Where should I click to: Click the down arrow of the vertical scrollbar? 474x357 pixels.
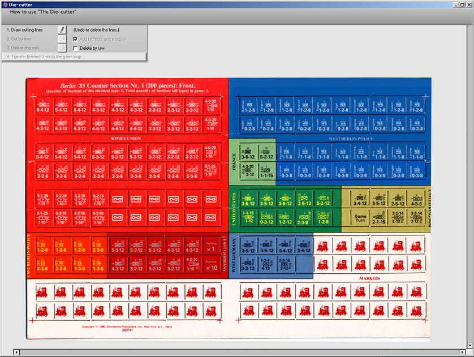click(470, 345)
